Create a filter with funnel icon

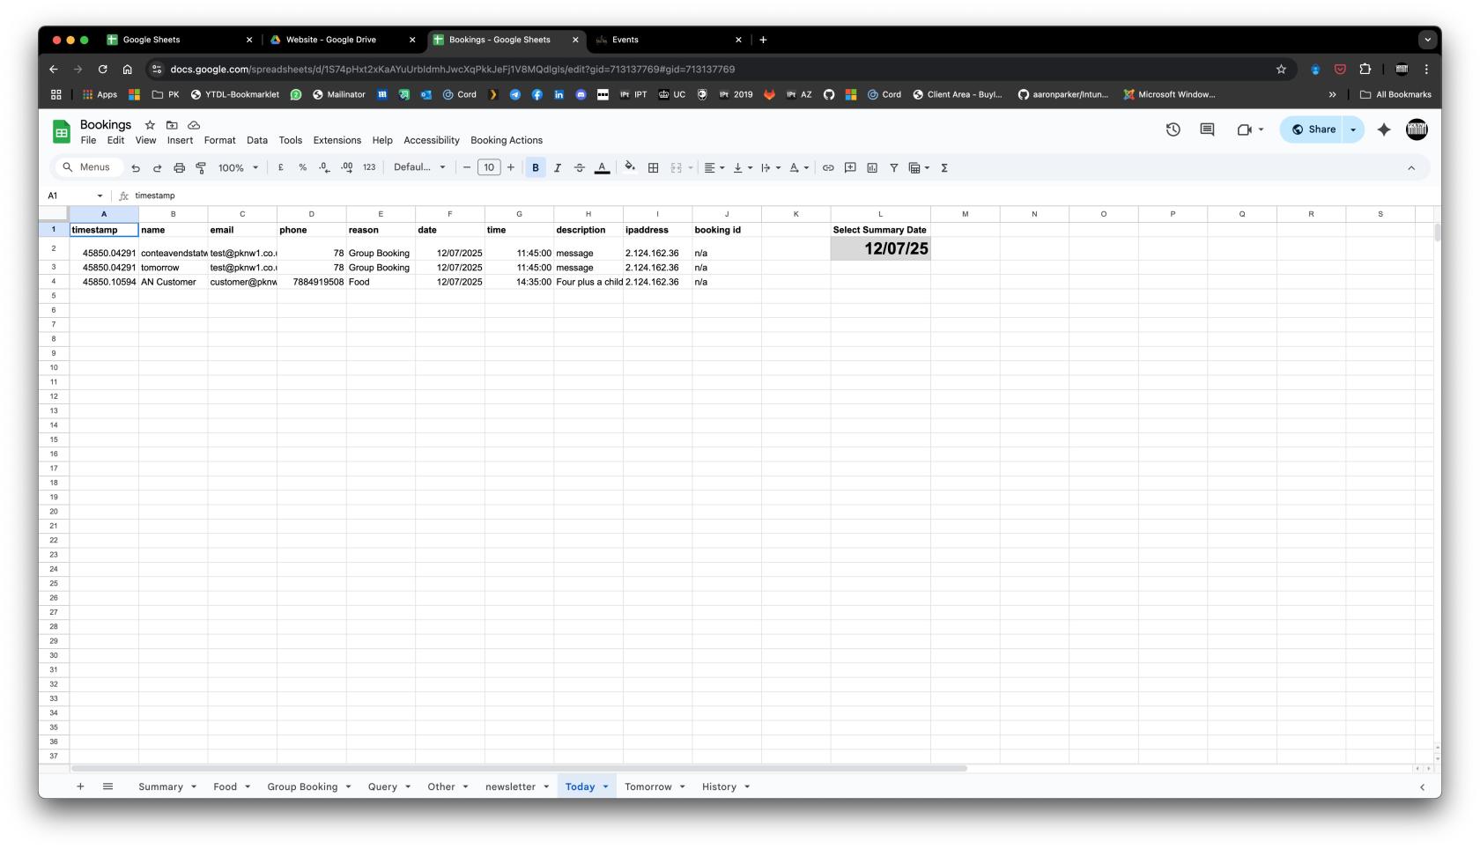coord(893,167)
